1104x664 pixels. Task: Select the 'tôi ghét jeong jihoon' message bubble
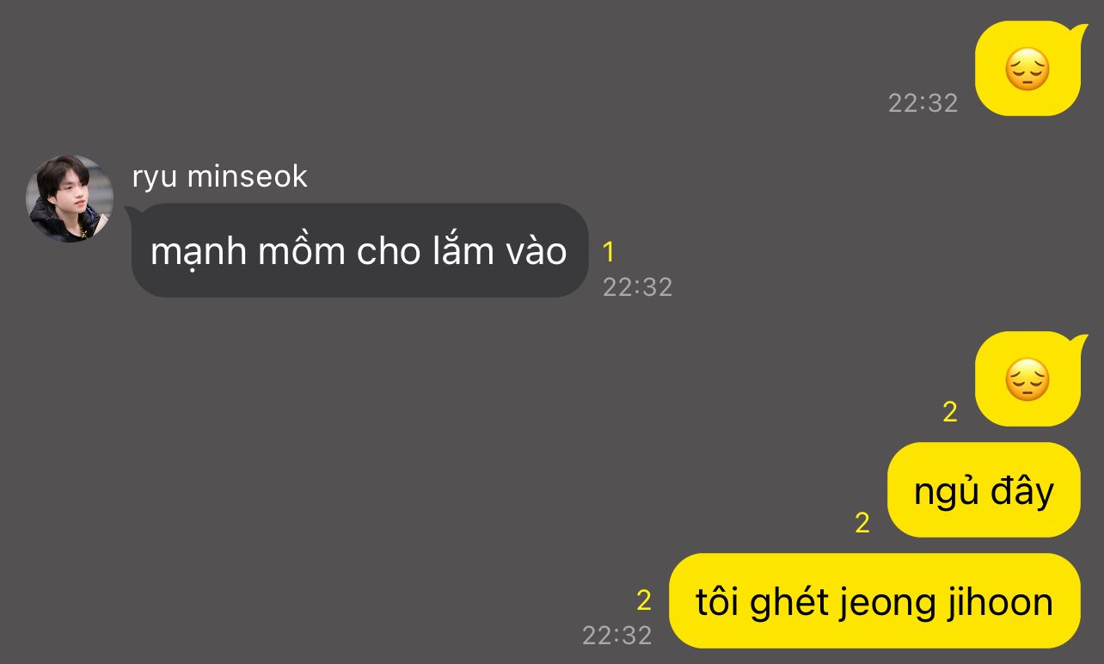[x=874, y=601]
